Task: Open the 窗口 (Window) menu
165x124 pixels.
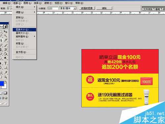Action: pyautogui.click(x=69, y=3)
